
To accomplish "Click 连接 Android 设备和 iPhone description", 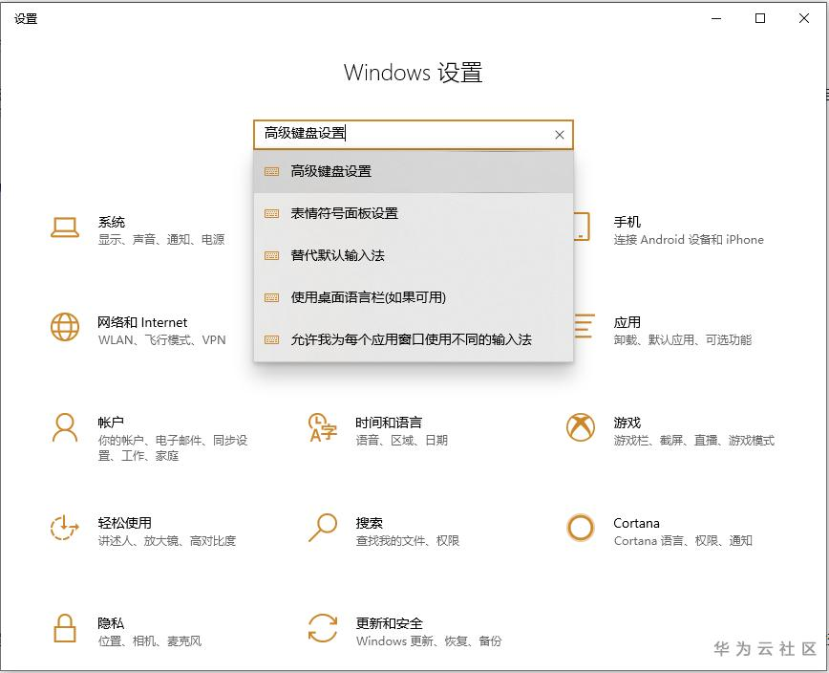I will [x=689, y=240].
